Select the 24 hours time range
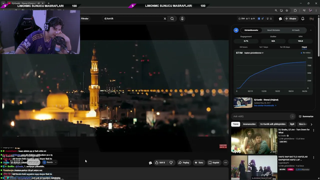320x180 pixels. click(243, 47)
